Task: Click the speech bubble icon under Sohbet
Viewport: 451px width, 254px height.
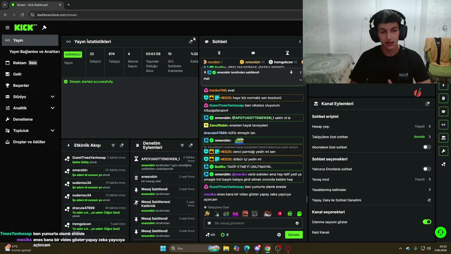Action: (253, 53)
